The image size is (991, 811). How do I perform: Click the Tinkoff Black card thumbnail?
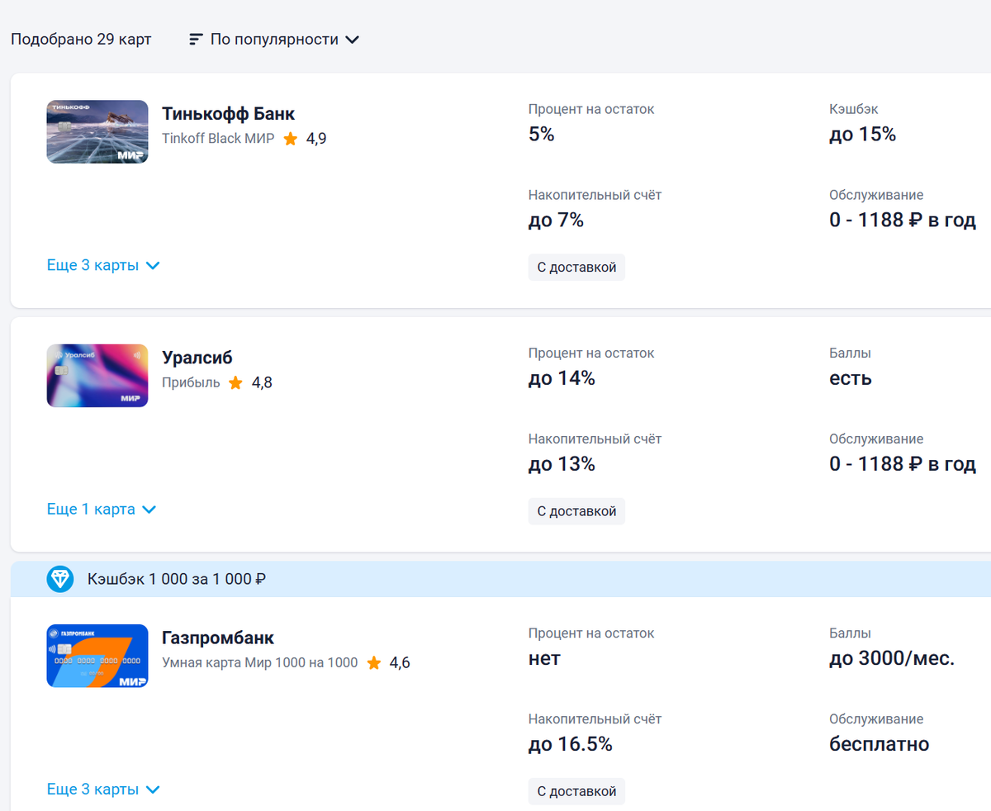coord(97,132)
